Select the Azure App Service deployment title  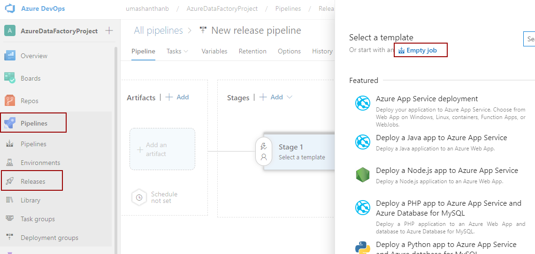(427, 98)
